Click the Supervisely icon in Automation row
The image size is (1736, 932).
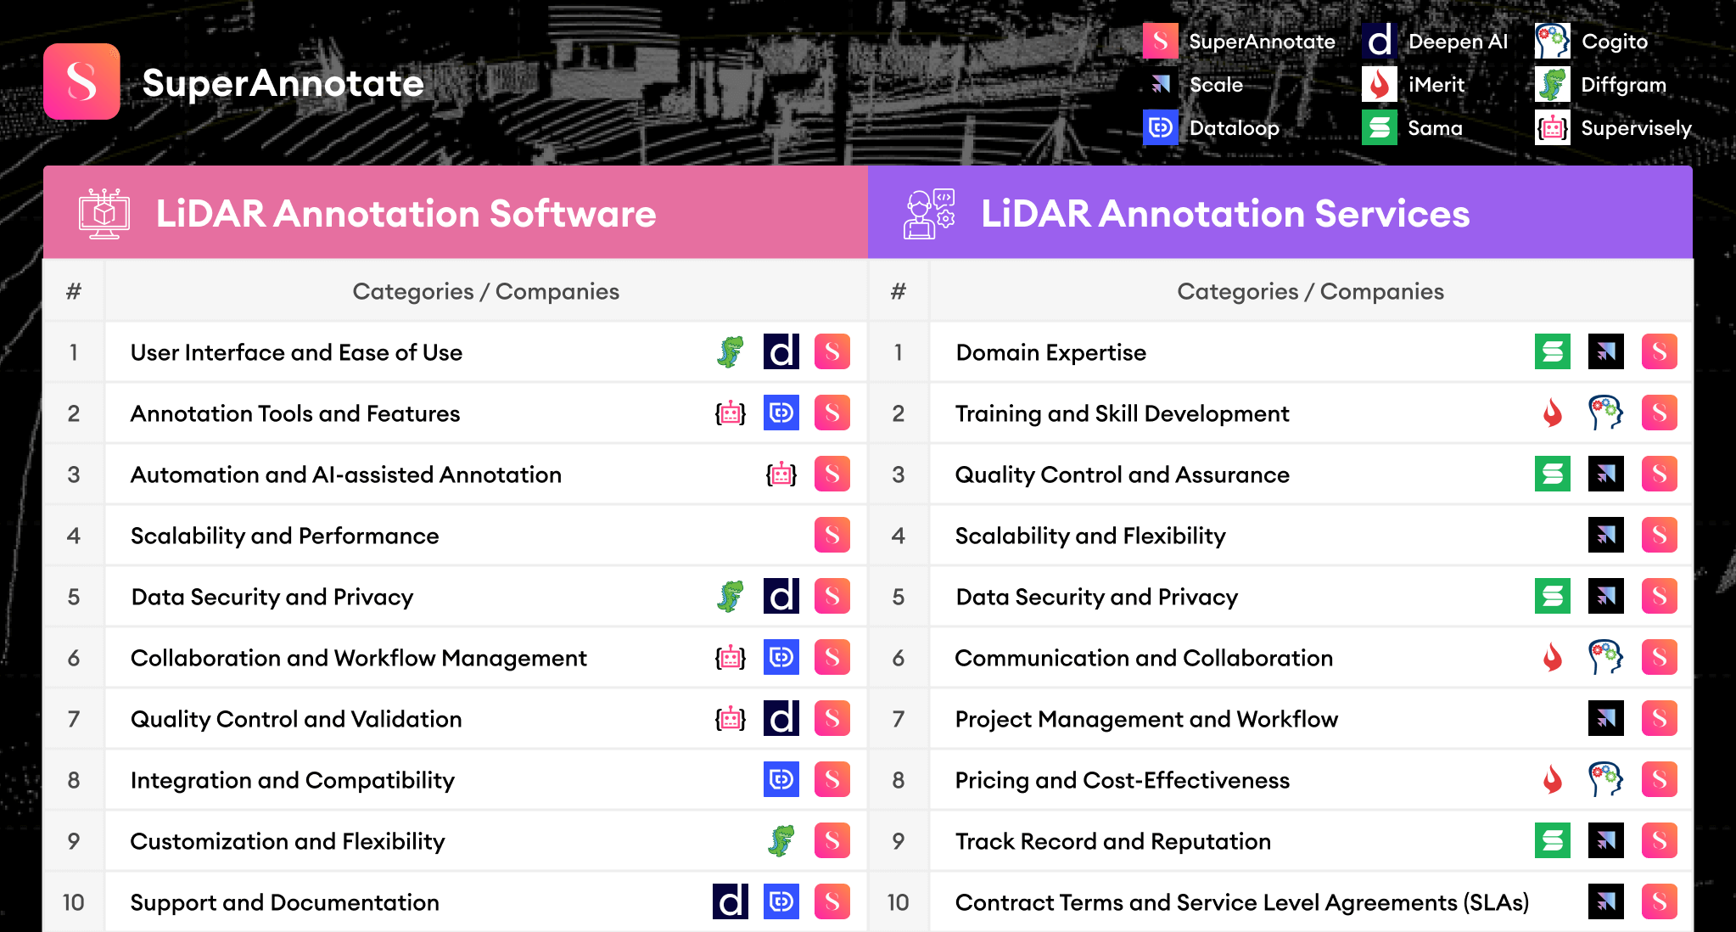click(x=781, y=474)
